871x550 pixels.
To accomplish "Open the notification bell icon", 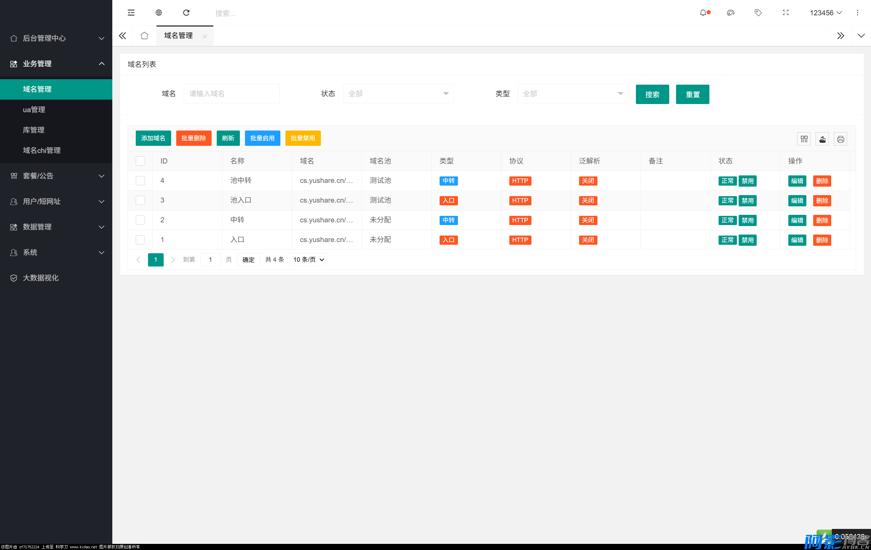I will click(703, 13).
